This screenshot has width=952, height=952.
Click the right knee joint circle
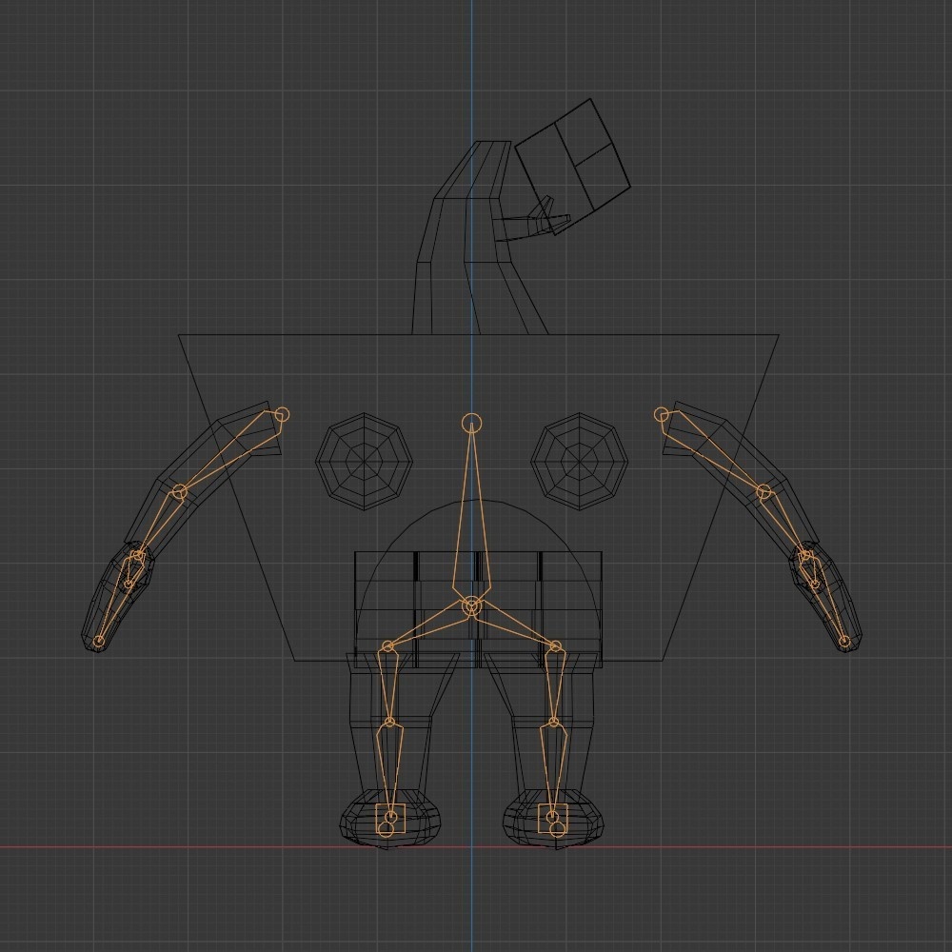coord(554,723)
